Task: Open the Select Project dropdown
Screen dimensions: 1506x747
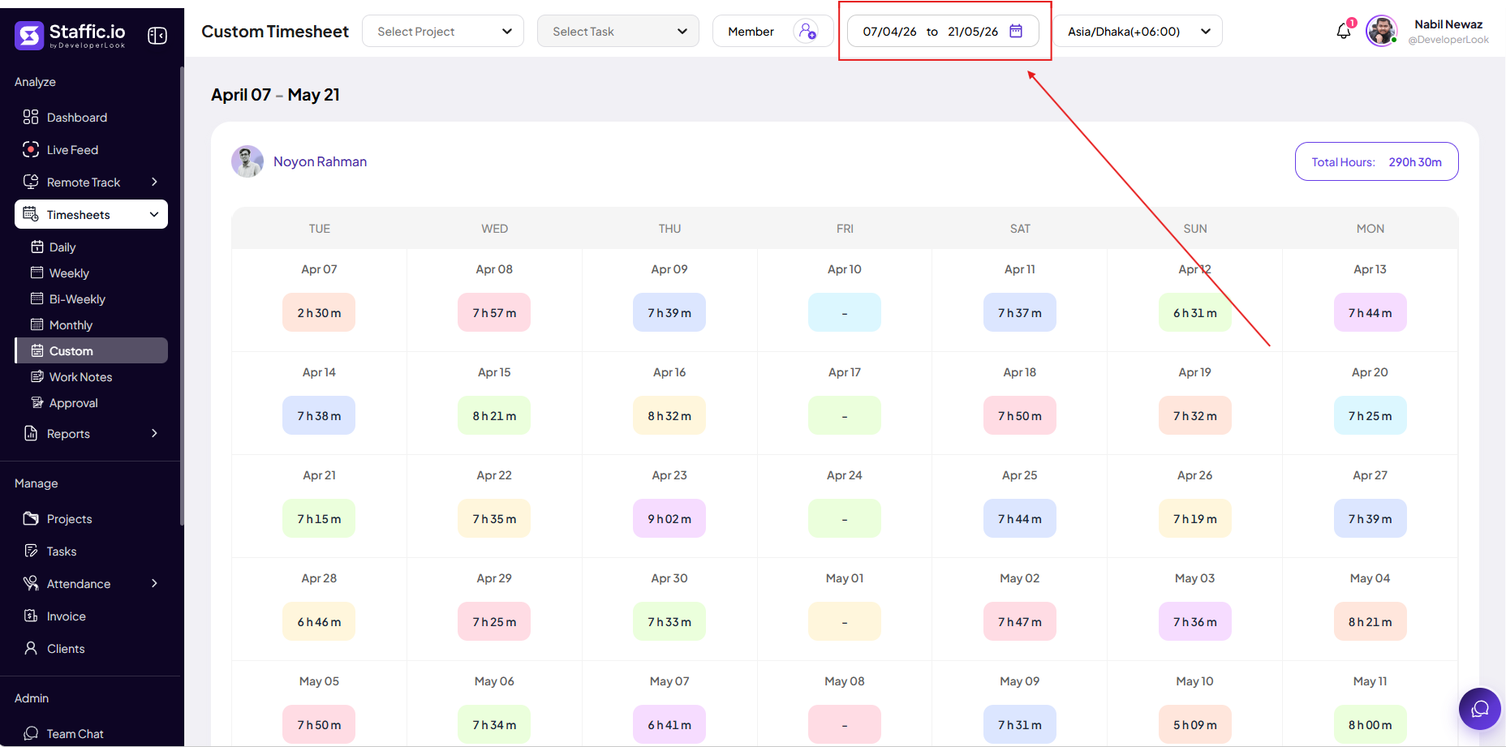Action: coord(443,31)
